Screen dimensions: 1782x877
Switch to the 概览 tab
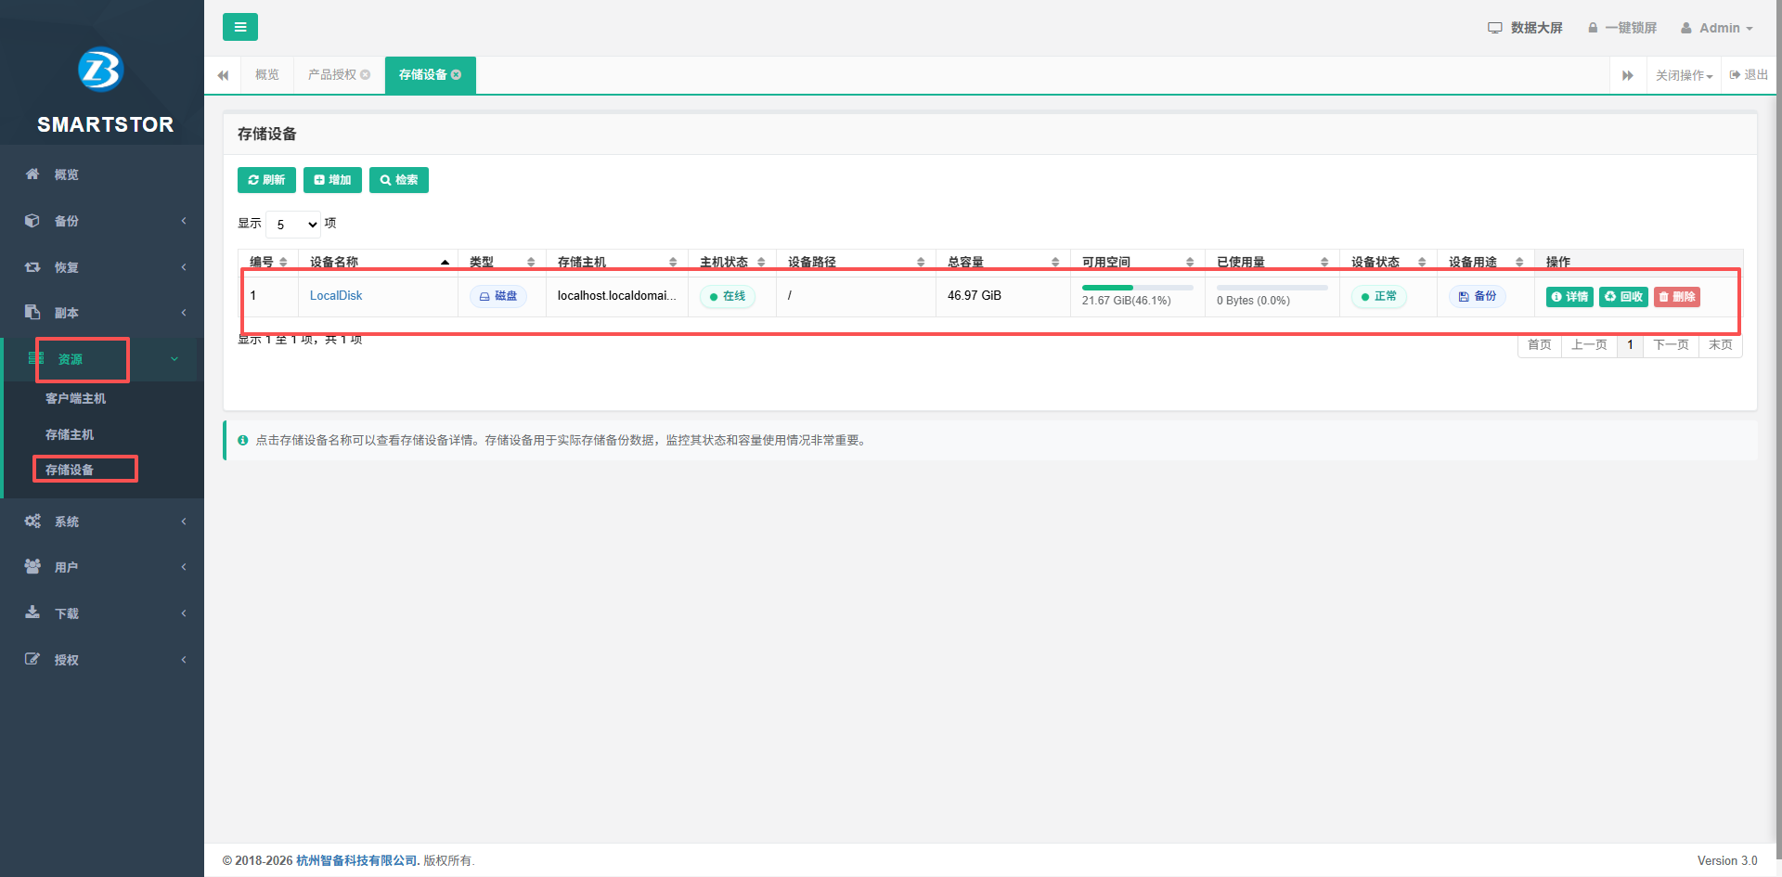pos(267,74)
